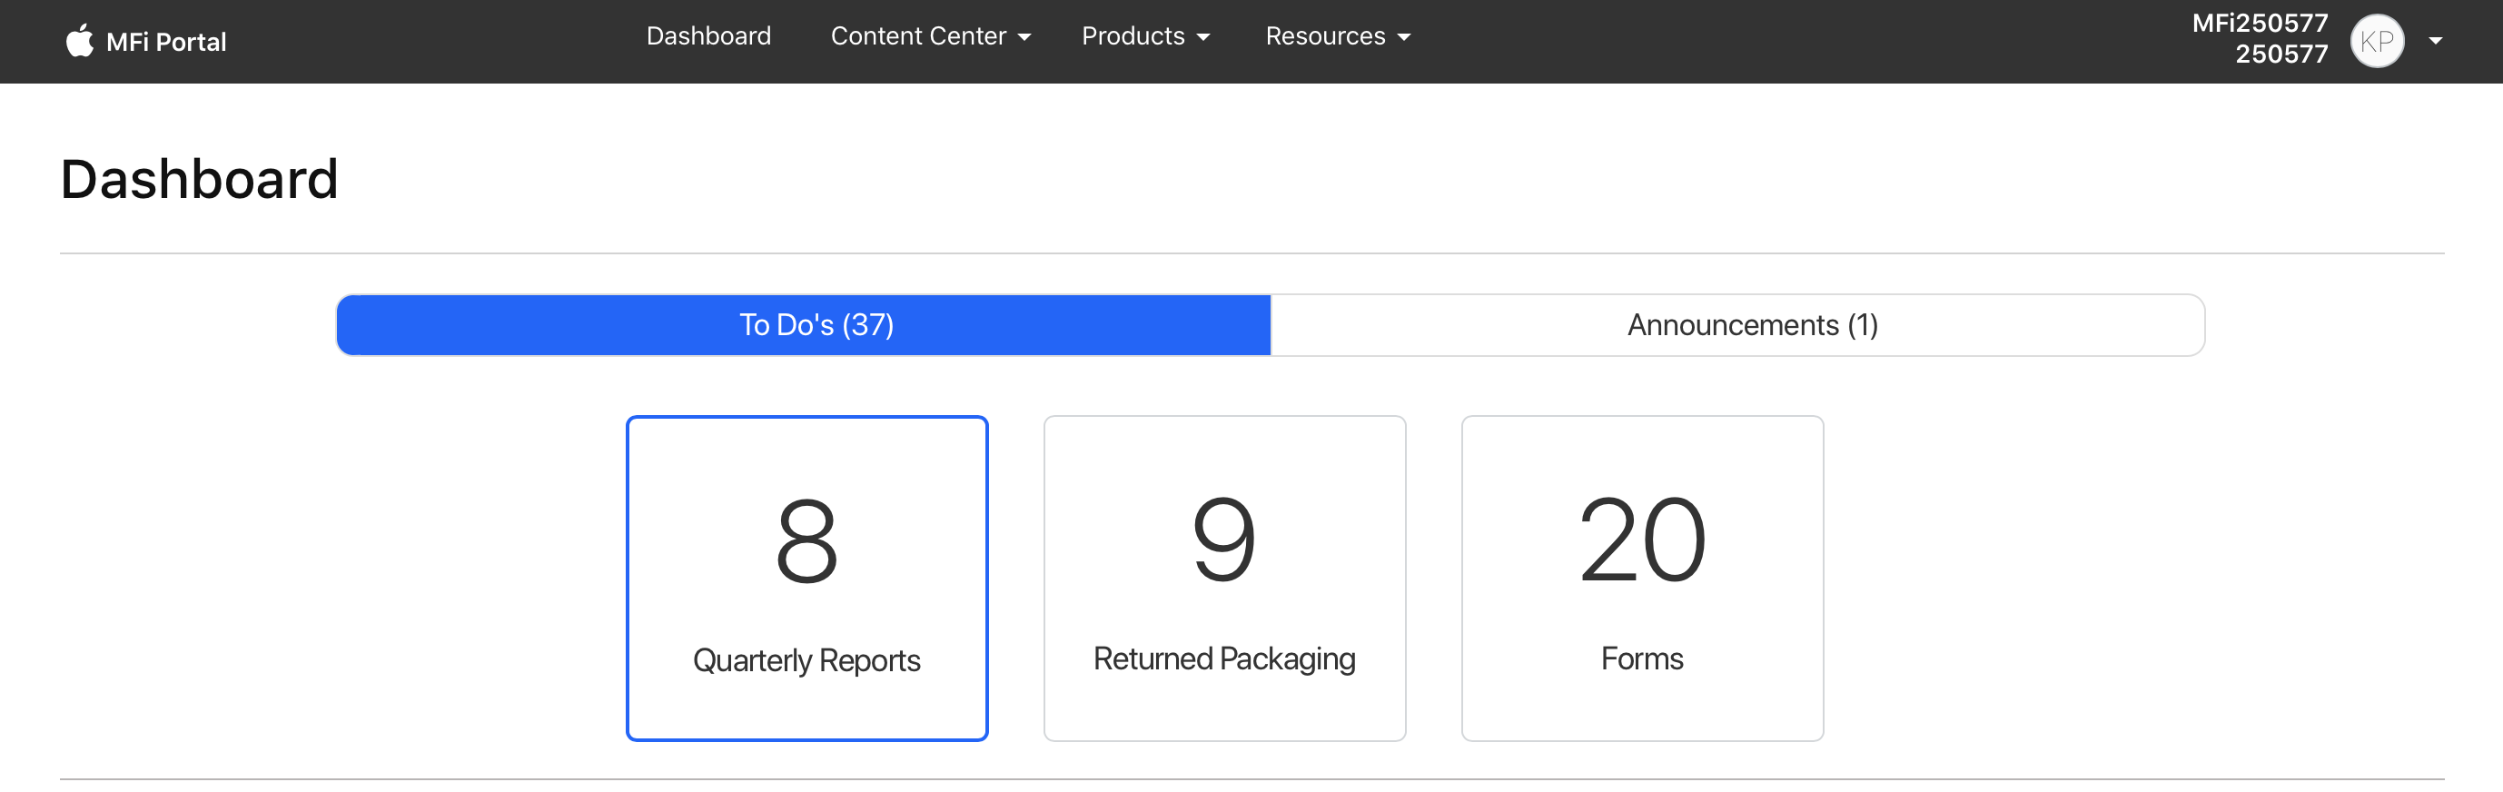Viewport: 2503px width, 792px height.
Task: Open the KP user avatar
Action: coord(2377,41)
